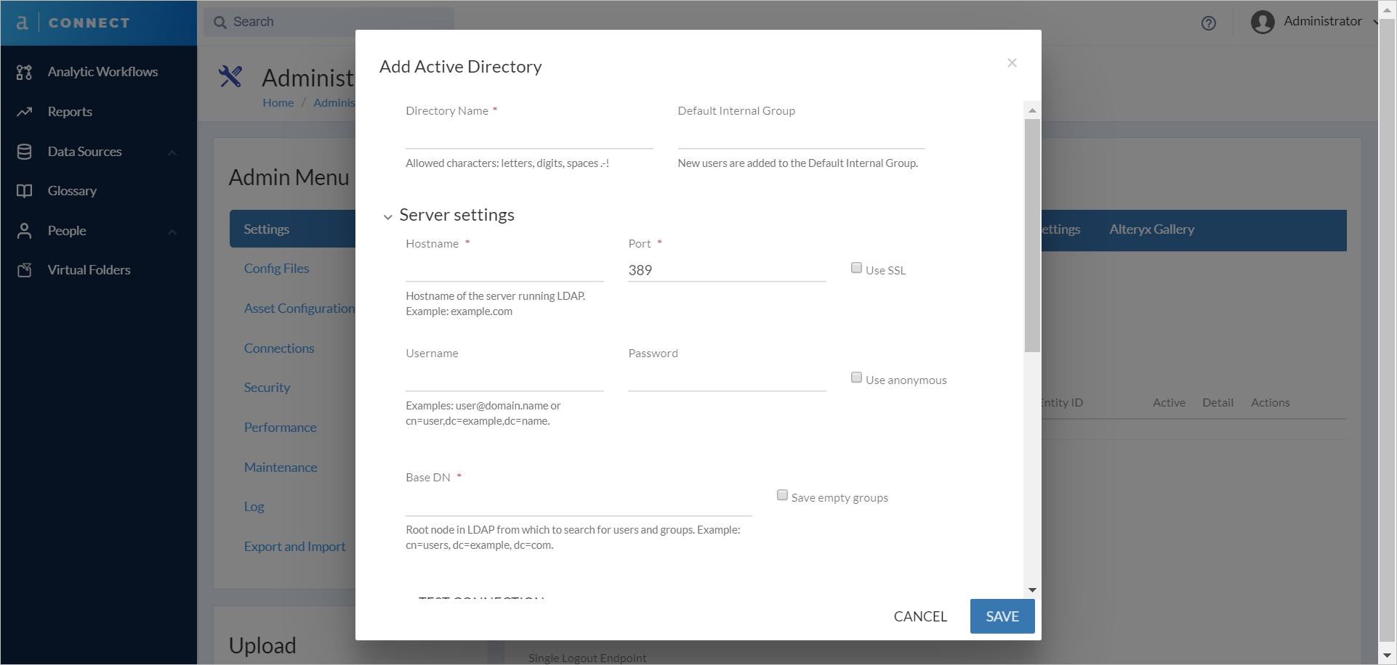Open Config Files admin link
This screenshot has height=665, width=1397.
pos(276,269)
